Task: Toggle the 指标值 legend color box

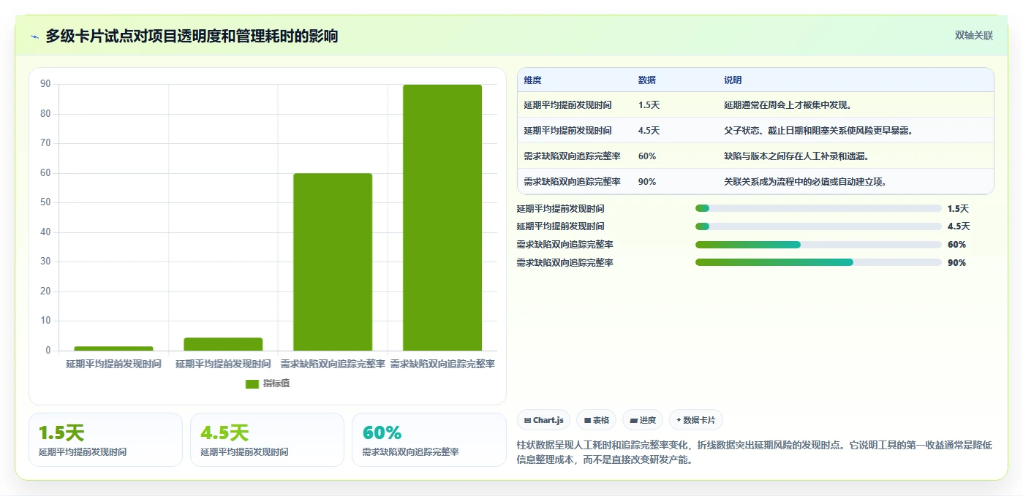Action: pyautogui.click(x=252, y=384)
